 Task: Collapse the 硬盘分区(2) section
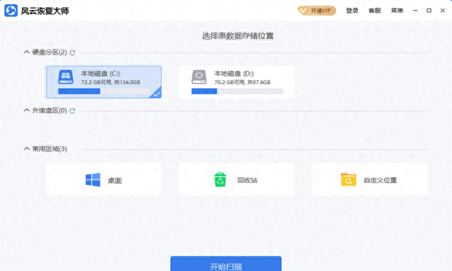coord(27,52)
